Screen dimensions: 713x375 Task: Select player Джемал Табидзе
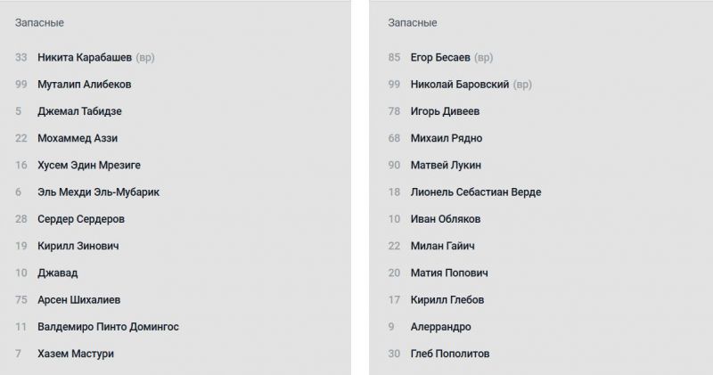[79, 111]
